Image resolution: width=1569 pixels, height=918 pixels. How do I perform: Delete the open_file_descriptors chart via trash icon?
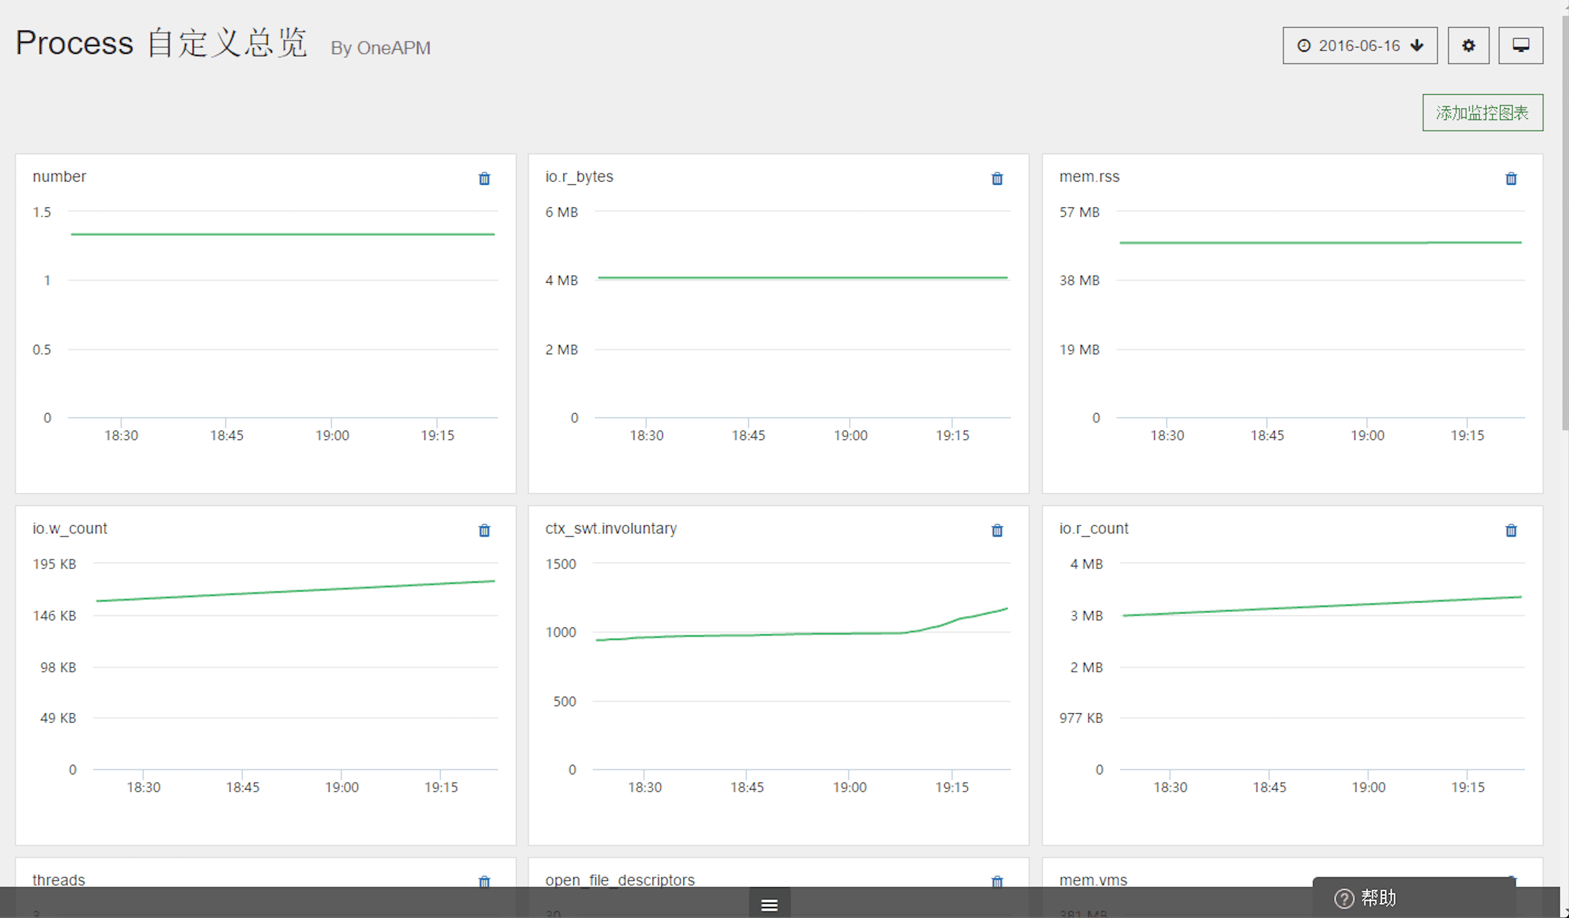997,881
